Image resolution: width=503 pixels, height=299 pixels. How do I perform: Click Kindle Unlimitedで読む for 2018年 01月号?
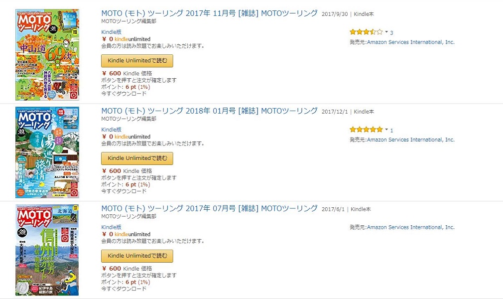[137, 158]
